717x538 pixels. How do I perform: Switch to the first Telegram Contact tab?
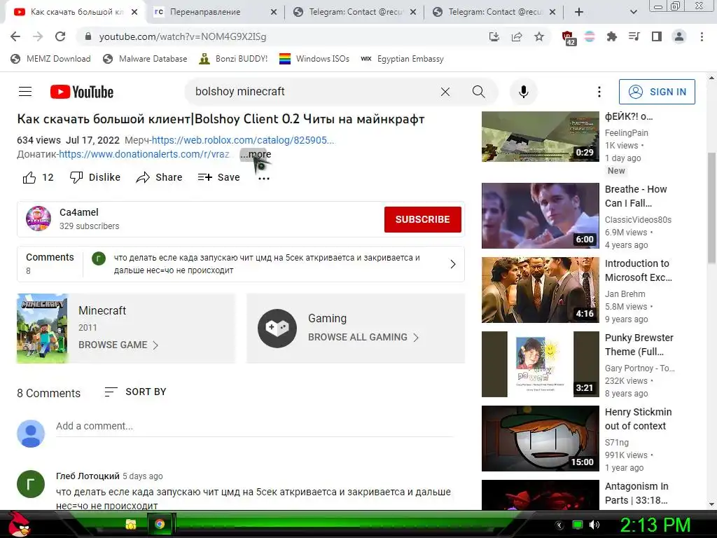355,12
